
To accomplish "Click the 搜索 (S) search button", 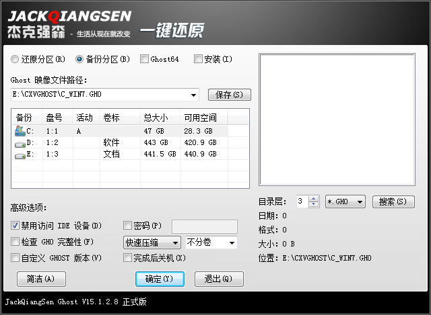I will 393,202.
